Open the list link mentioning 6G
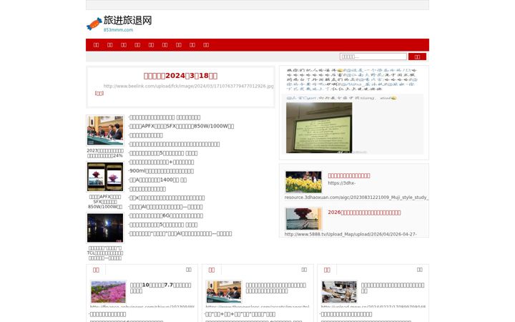 (166, 215)
